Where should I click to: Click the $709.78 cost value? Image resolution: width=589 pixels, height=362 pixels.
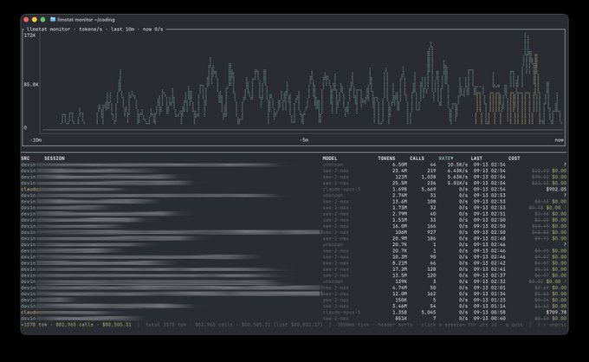[x=556, y=312]
